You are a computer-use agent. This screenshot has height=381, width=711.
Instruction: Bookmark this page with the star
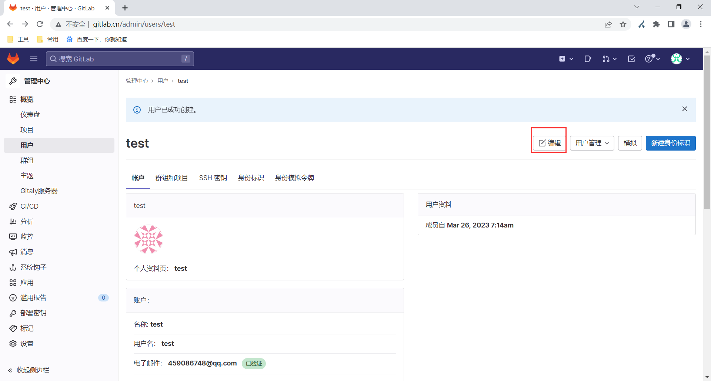623,24
